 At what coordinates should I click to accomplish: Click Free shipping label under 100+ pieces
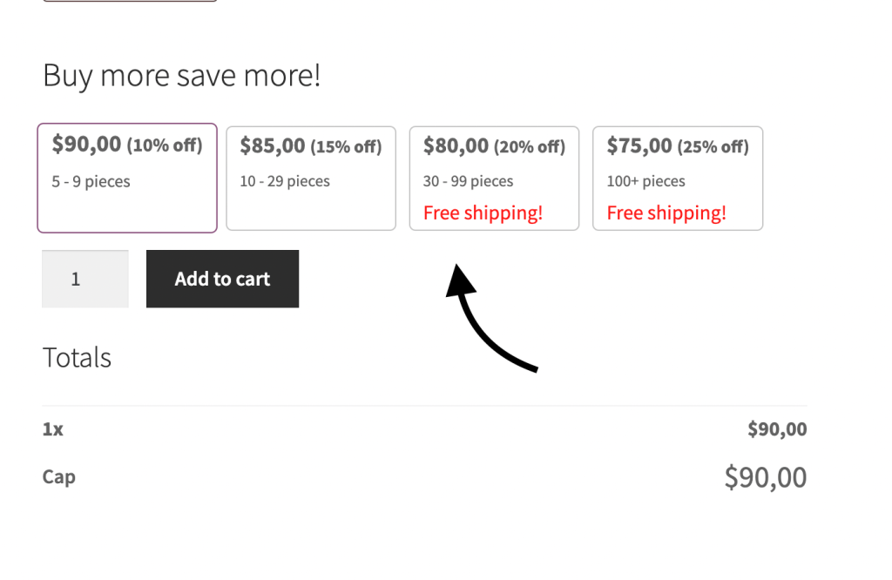pyautogui.click(x=666, y=213)
